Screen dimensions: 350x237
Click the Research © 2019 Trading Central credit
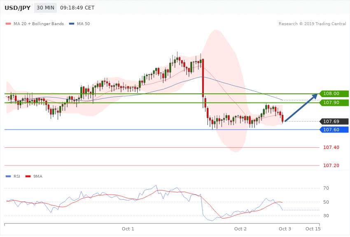coord(312,23)
